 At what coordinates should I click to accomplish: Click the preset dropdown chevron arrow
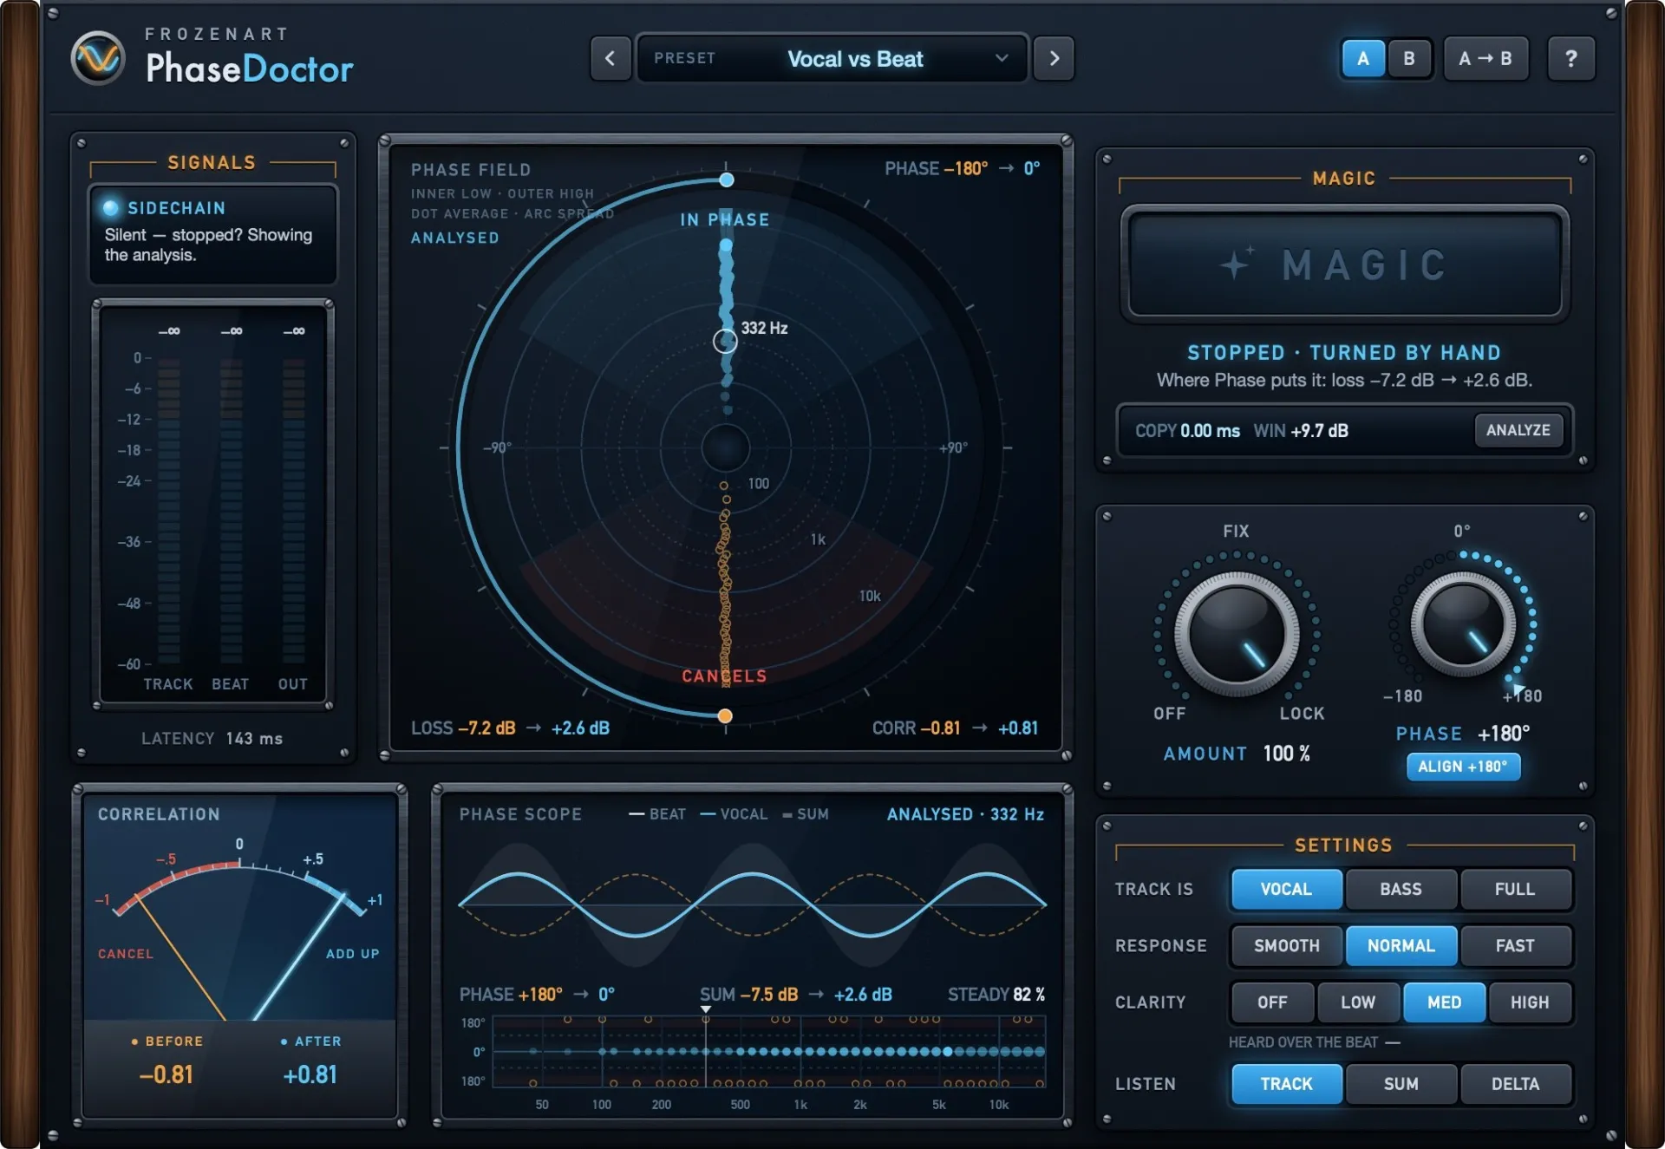[x=1002, y=59]
